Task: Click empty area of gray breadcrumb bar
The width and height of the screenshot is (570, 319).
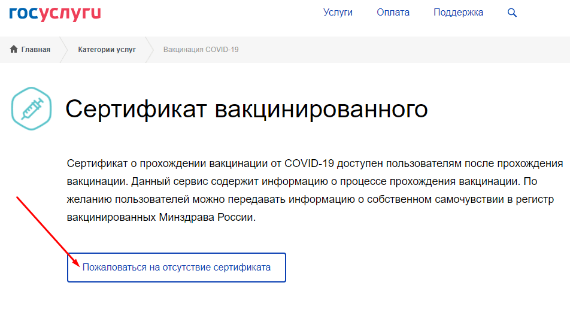Action: (x=407, y=50)
